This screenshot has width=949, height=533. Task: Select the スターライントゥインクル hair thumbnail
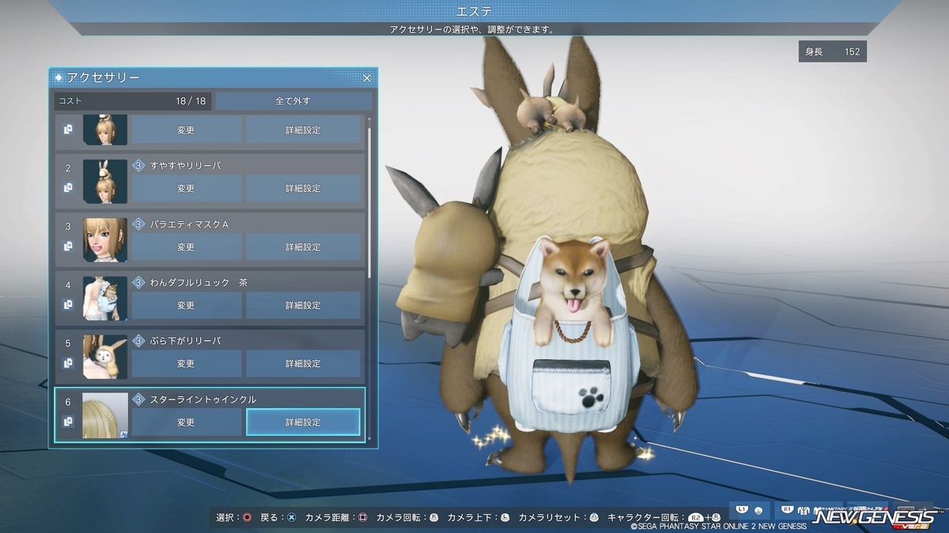click(105, 415)
